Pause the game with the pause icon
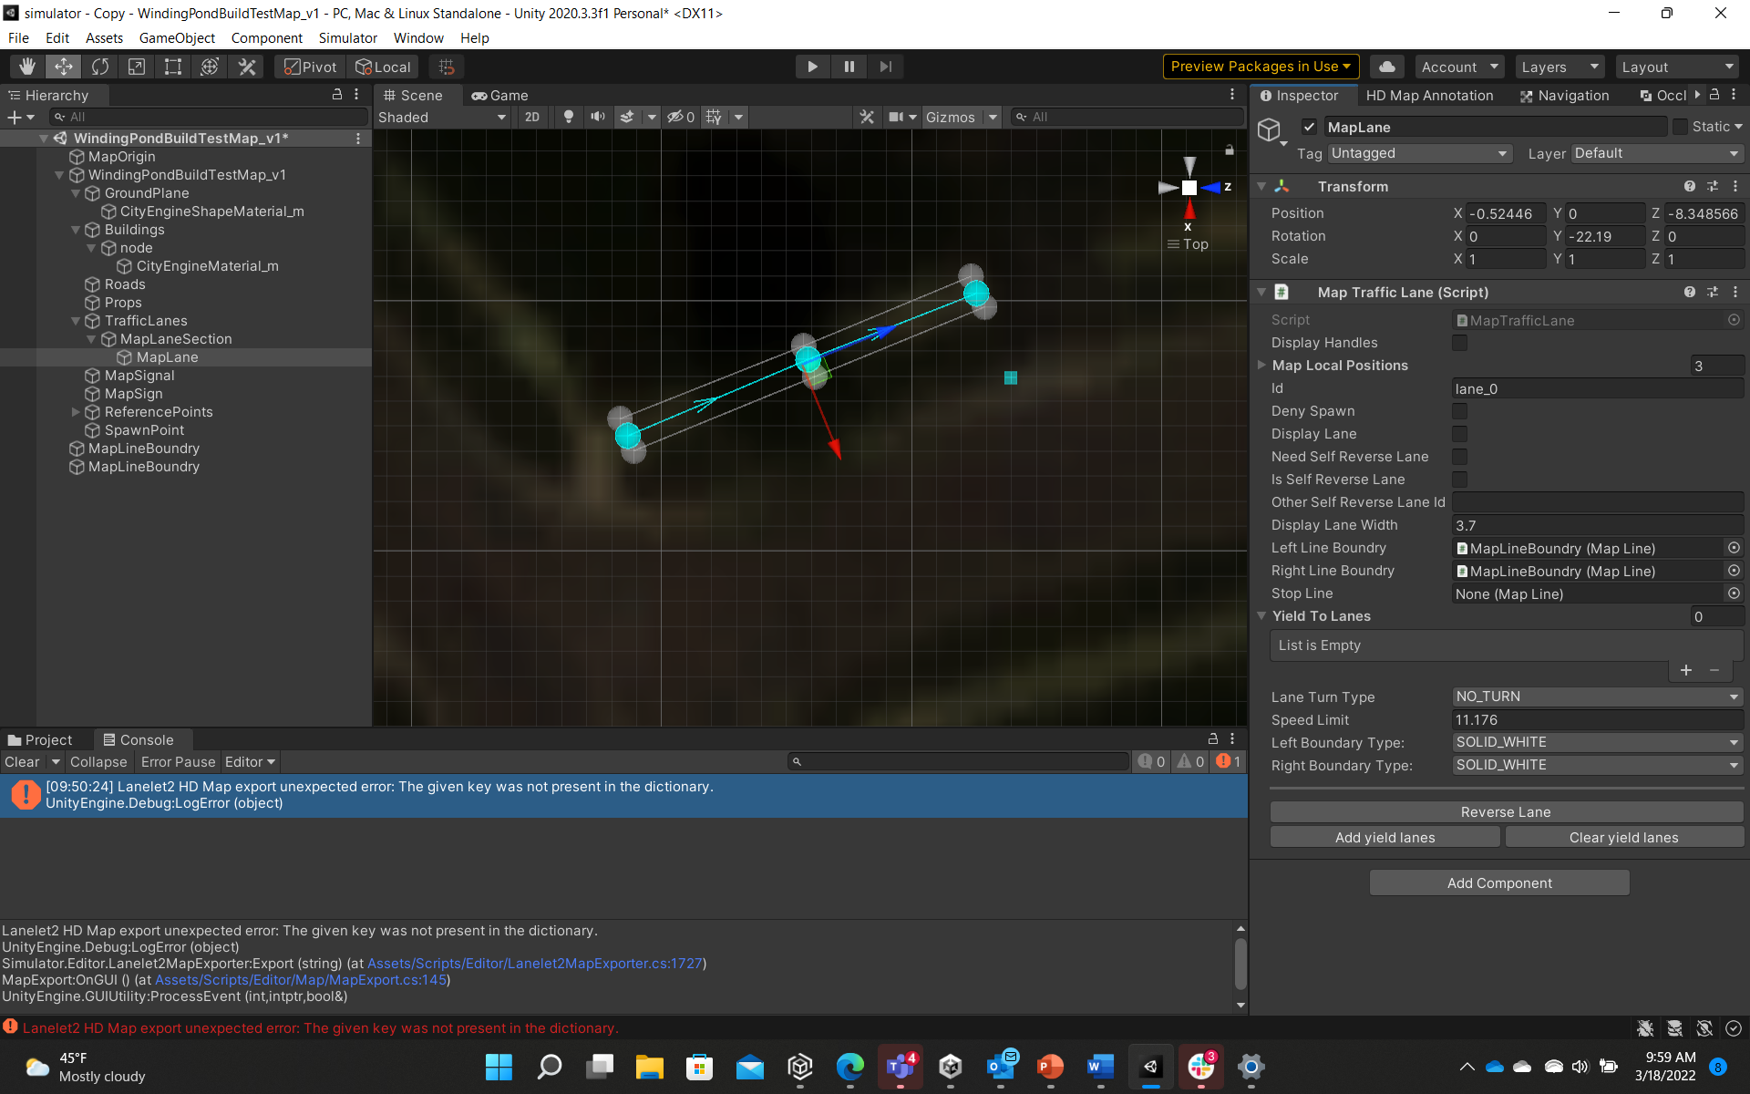The height and width of the screenshot is (1094, 1750). coord(849,66)
